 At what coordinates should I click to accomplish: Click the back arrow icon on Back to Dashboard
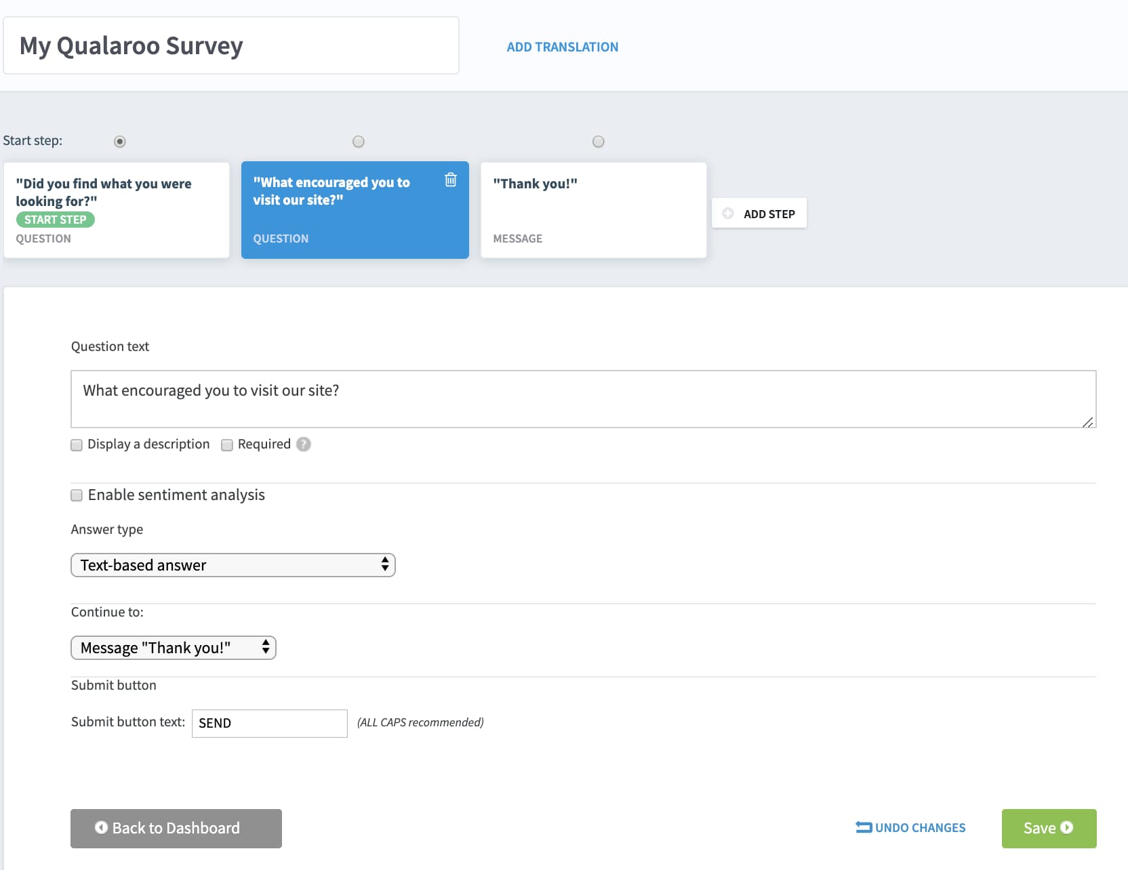pyautogui.click(x=101, y=827)
